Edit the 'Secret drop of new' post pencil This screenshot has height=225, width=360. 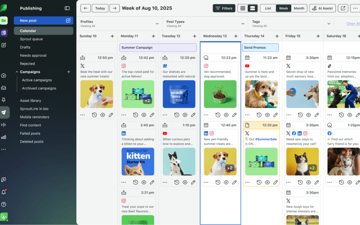coord(317,115)
